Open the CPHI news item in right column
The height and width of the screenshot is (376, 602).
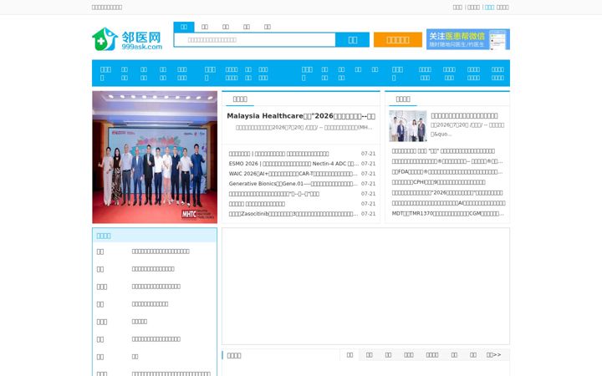438,182
